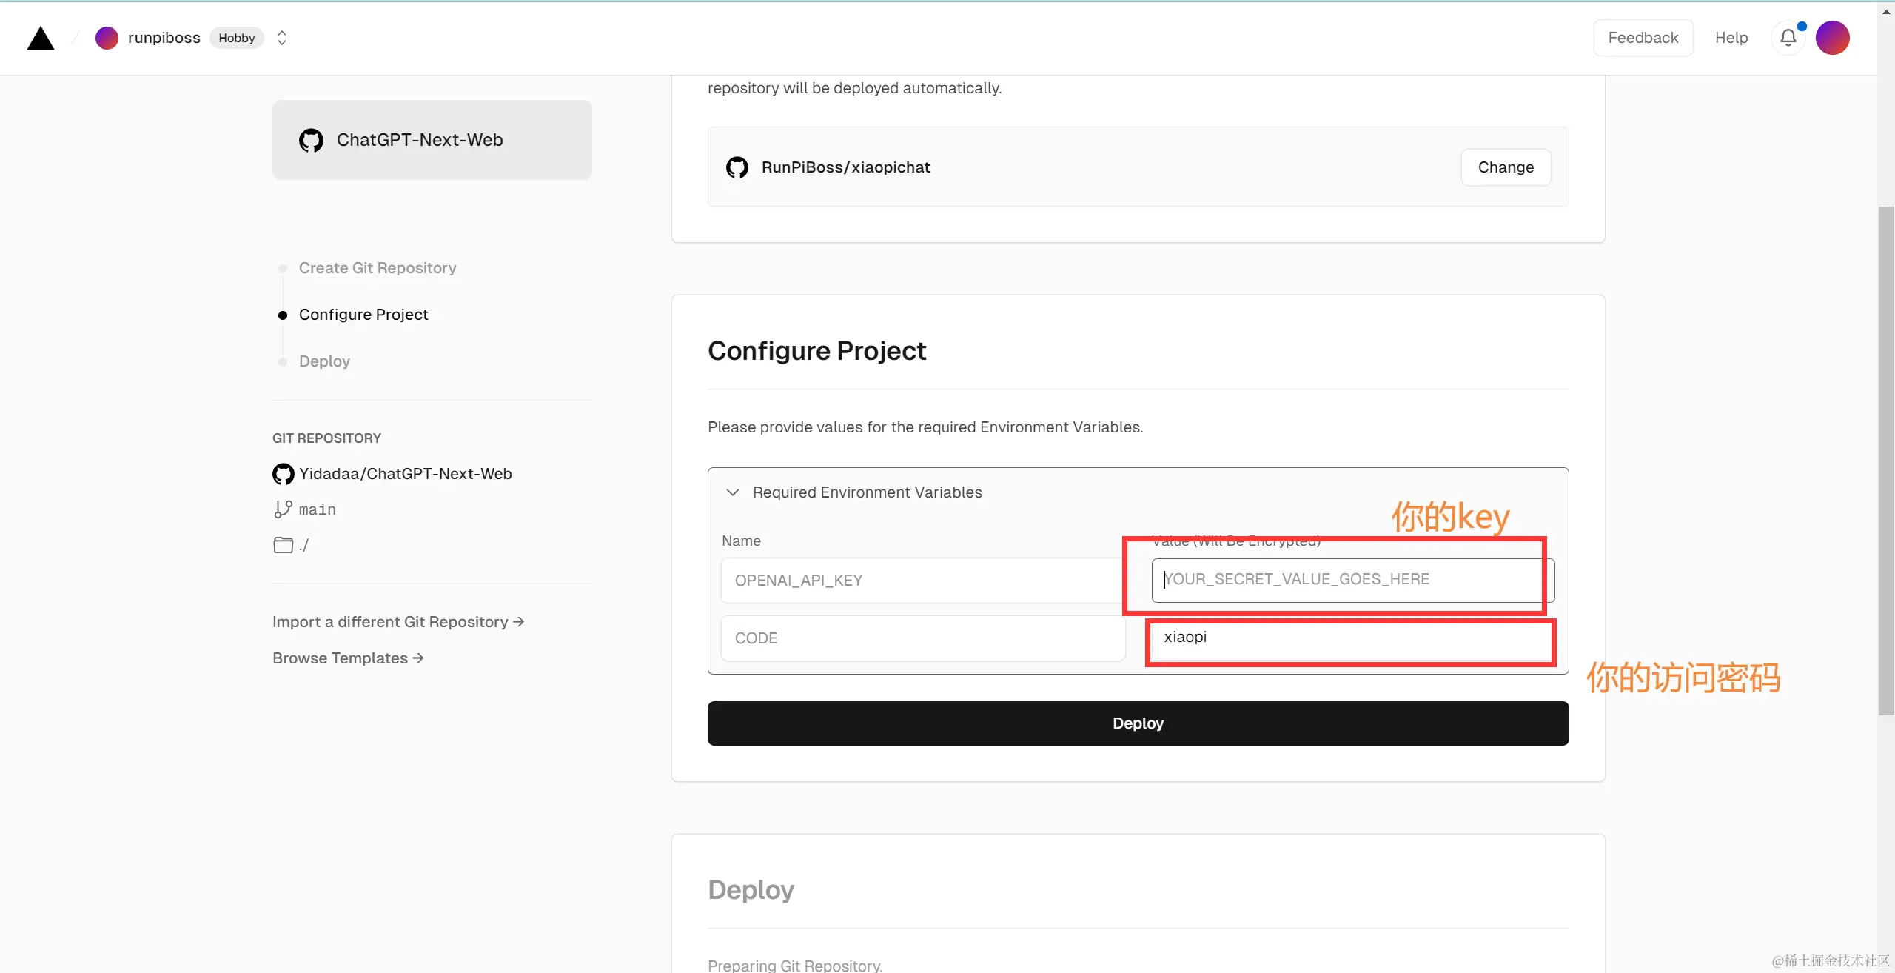The image size is (1895, 973).
Task: Click GitHub icon next to RunPiBoss/xiaopichat
Action: click(x=737, y=167)
